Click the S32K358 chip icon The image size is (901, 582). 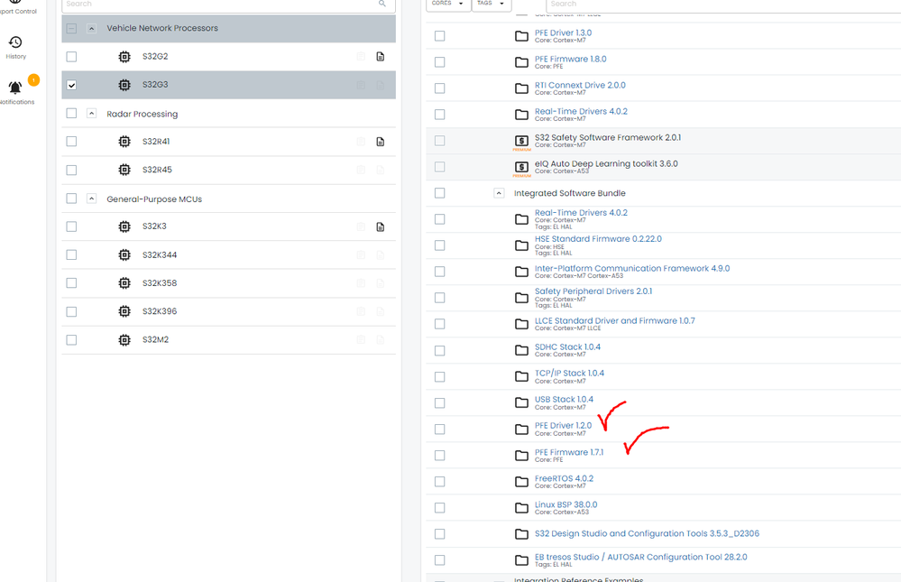124,283
